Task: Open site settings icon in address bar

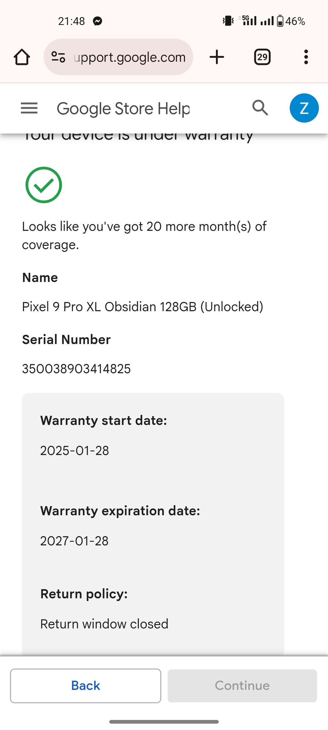Action: [58, 57]
